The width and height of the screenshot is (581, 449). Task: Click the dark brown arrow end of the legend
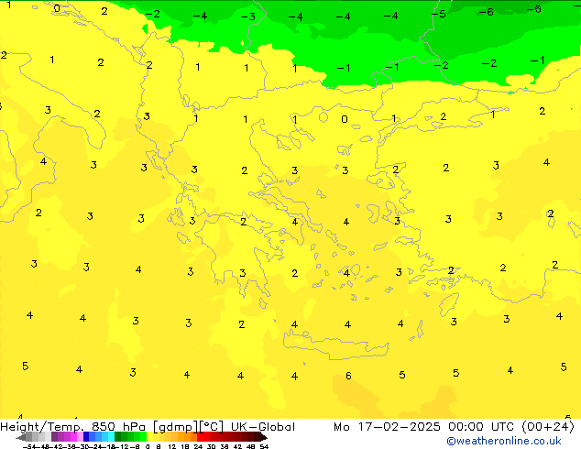pos(263,437)
